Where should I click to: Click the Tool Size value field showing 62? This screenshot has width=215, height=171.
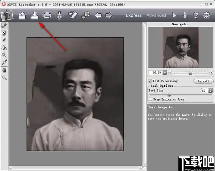click(205, 90)
